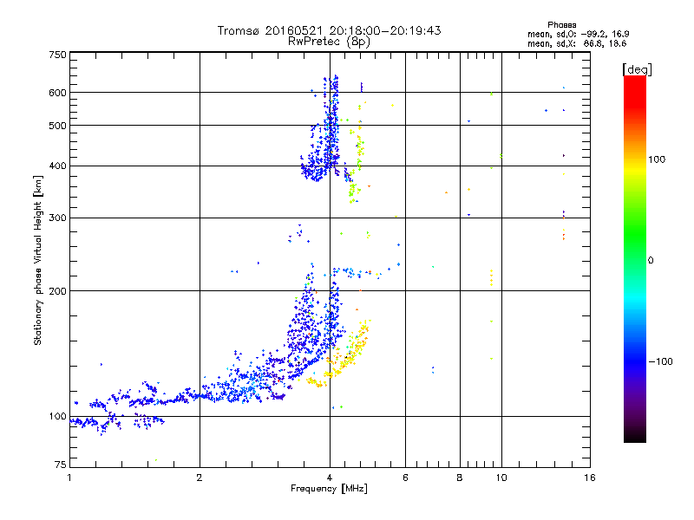694x520 pixels.
Task: Click the 'mean, sd,O: -99.2, 16.9' statistic
Action: [578, 34]
